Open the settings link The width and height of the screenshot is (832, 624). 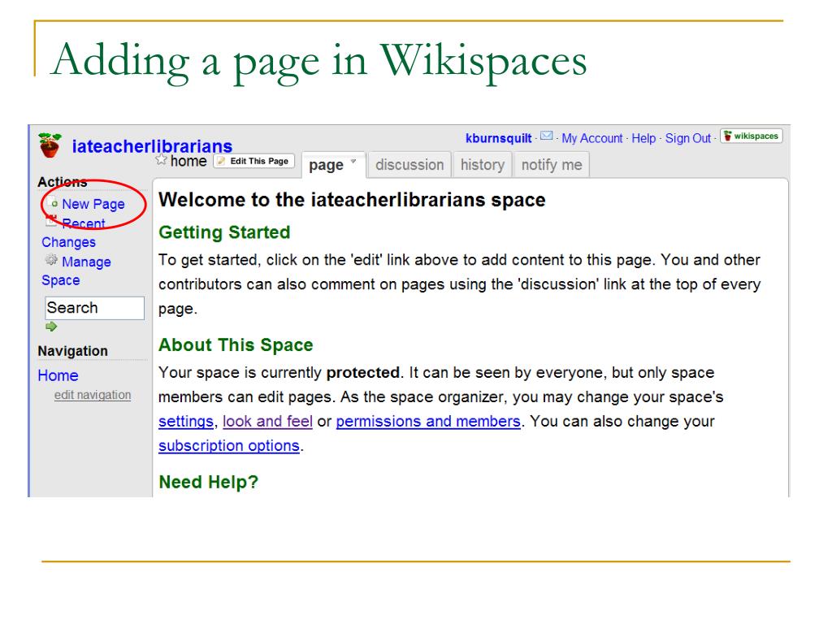[186, 422]
